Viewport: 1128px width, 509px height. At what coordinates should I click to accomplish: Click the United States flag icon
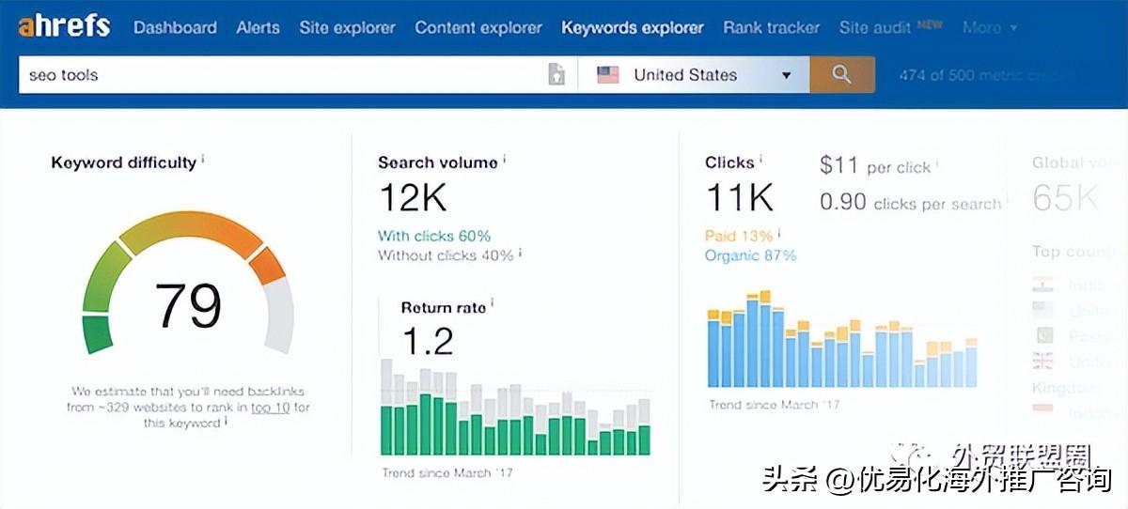[608, 75]
